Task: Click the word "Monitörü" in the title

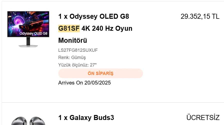Action: tap(72, 40)
